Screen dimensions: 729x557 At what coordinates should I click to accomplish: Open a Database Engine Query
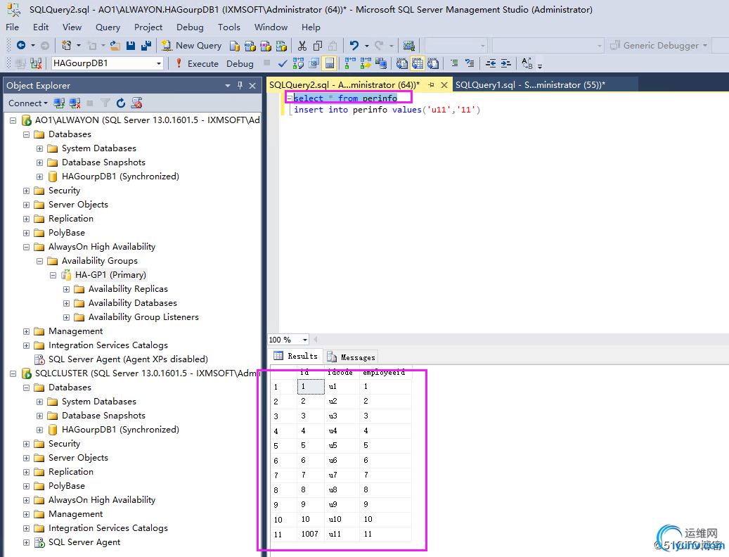(x=235, y=46)
